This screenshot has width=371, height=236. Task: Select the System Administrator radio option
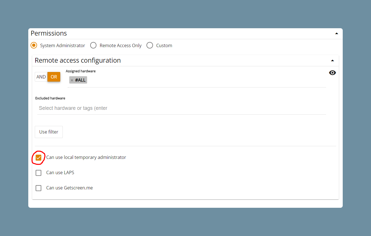34,45
